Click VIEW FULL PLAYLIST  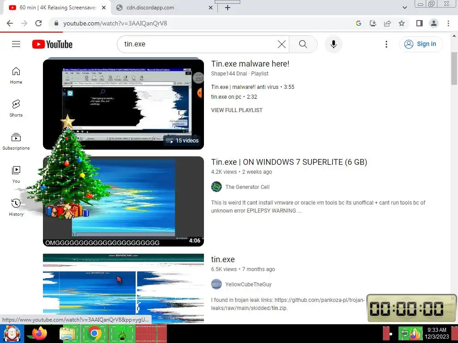coord(237,110)
